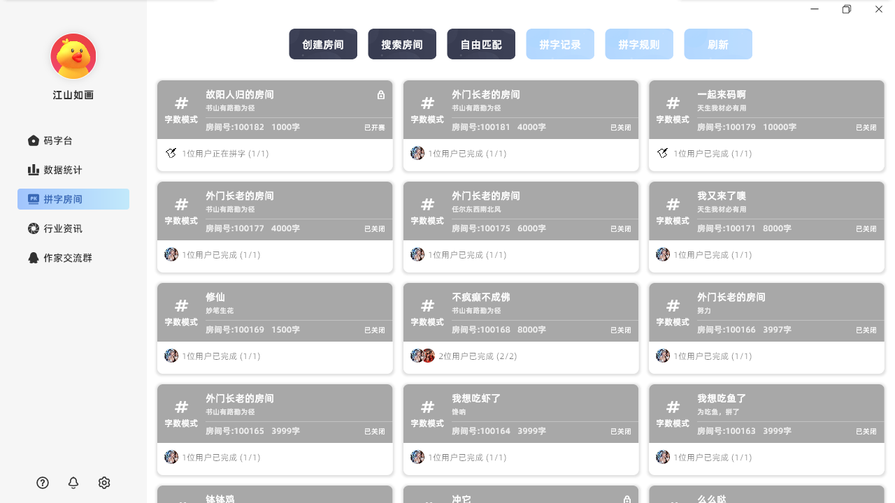Click the duck profile avatar
The height and width of the screenshot is (503, 895).
pos(73,57)
